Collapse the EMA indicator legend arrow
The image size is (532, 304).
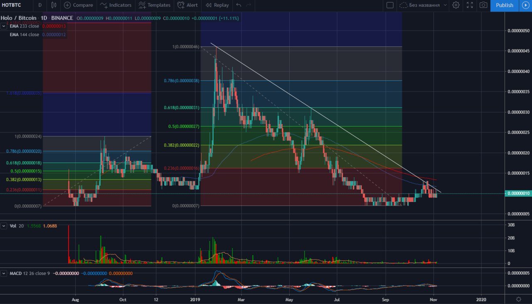(4, 26)
